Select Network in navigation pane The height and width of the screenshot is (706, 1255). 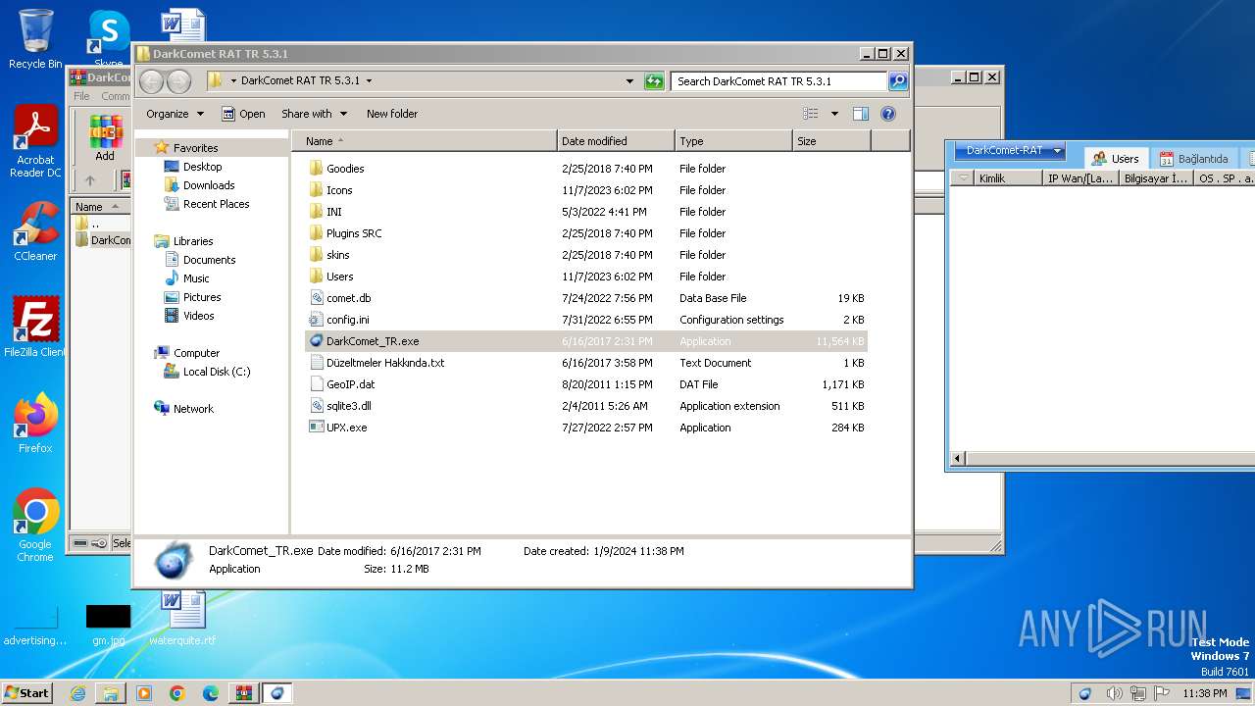point(193,409)
